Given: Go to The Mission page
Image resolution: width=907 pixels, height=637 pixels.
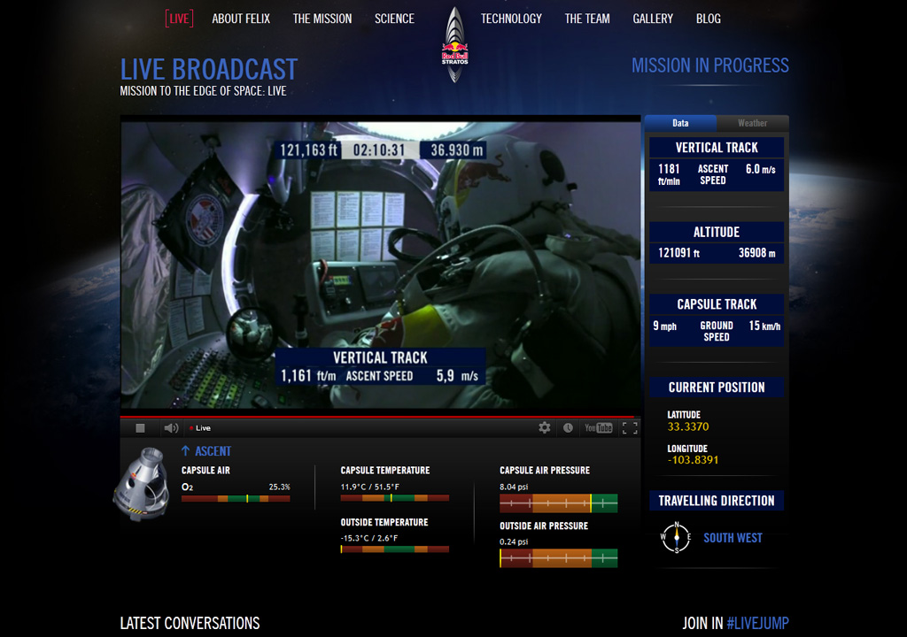Looking at the screenshot, I should click(x=322, y=19).
